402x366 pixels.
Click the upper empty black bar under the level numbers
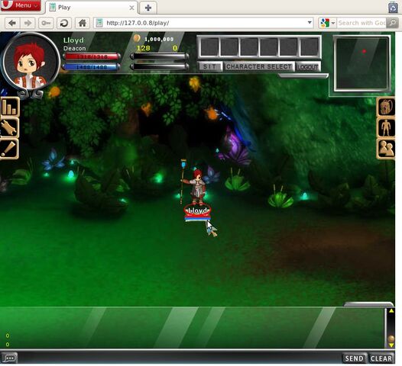coord(160,56)
